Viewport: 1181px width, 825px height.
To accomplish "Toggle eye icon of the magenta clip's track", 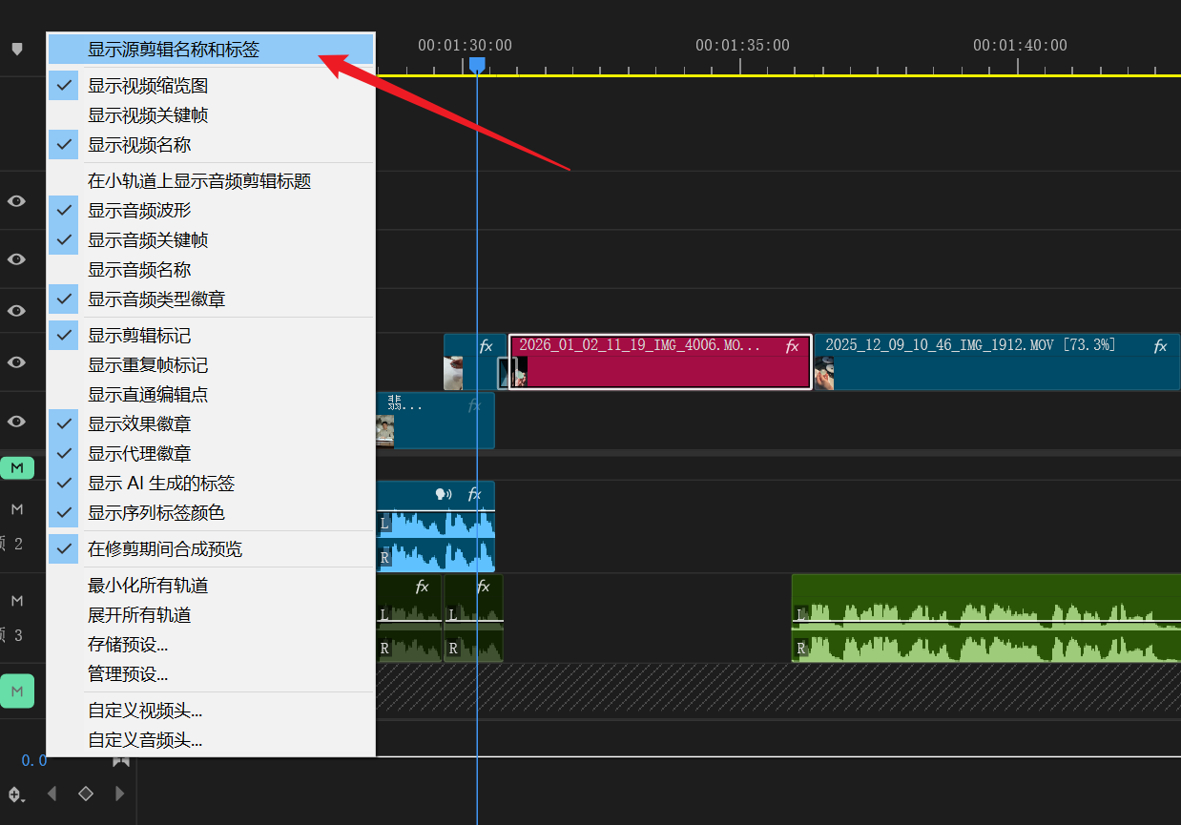I will click(x=16, y=362).
